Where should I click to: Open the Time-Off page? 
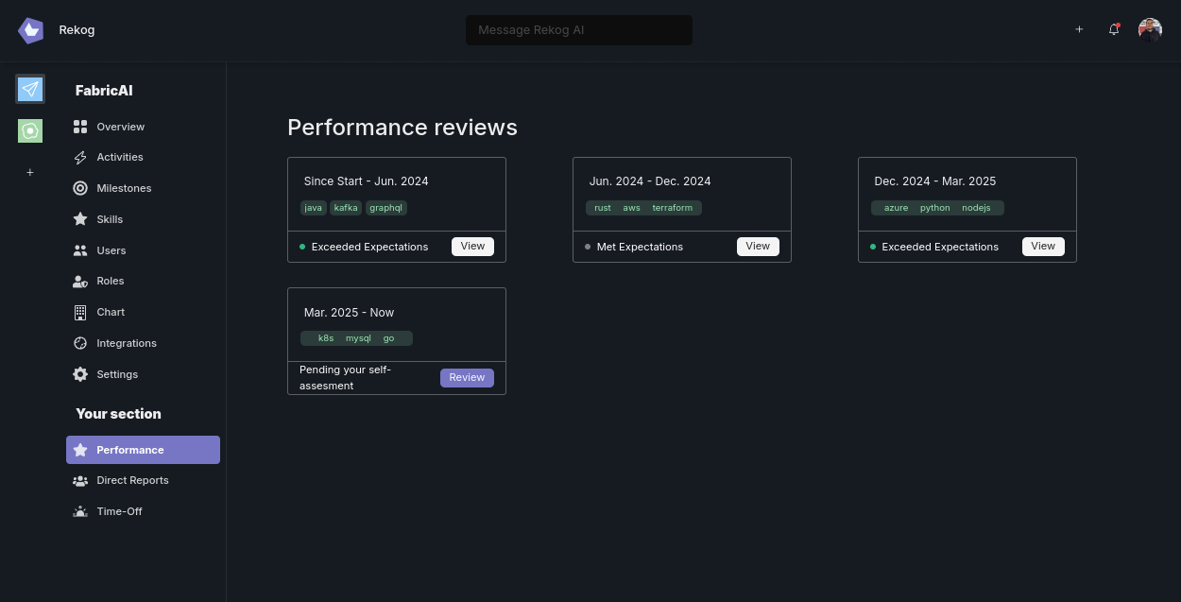(119, 511)
